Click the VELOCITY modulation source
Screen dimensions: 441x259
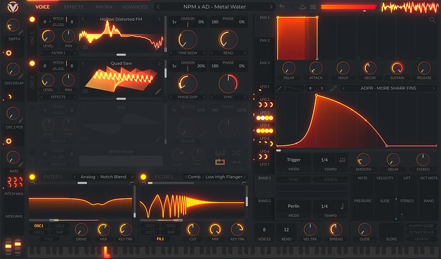click(385, 178)
